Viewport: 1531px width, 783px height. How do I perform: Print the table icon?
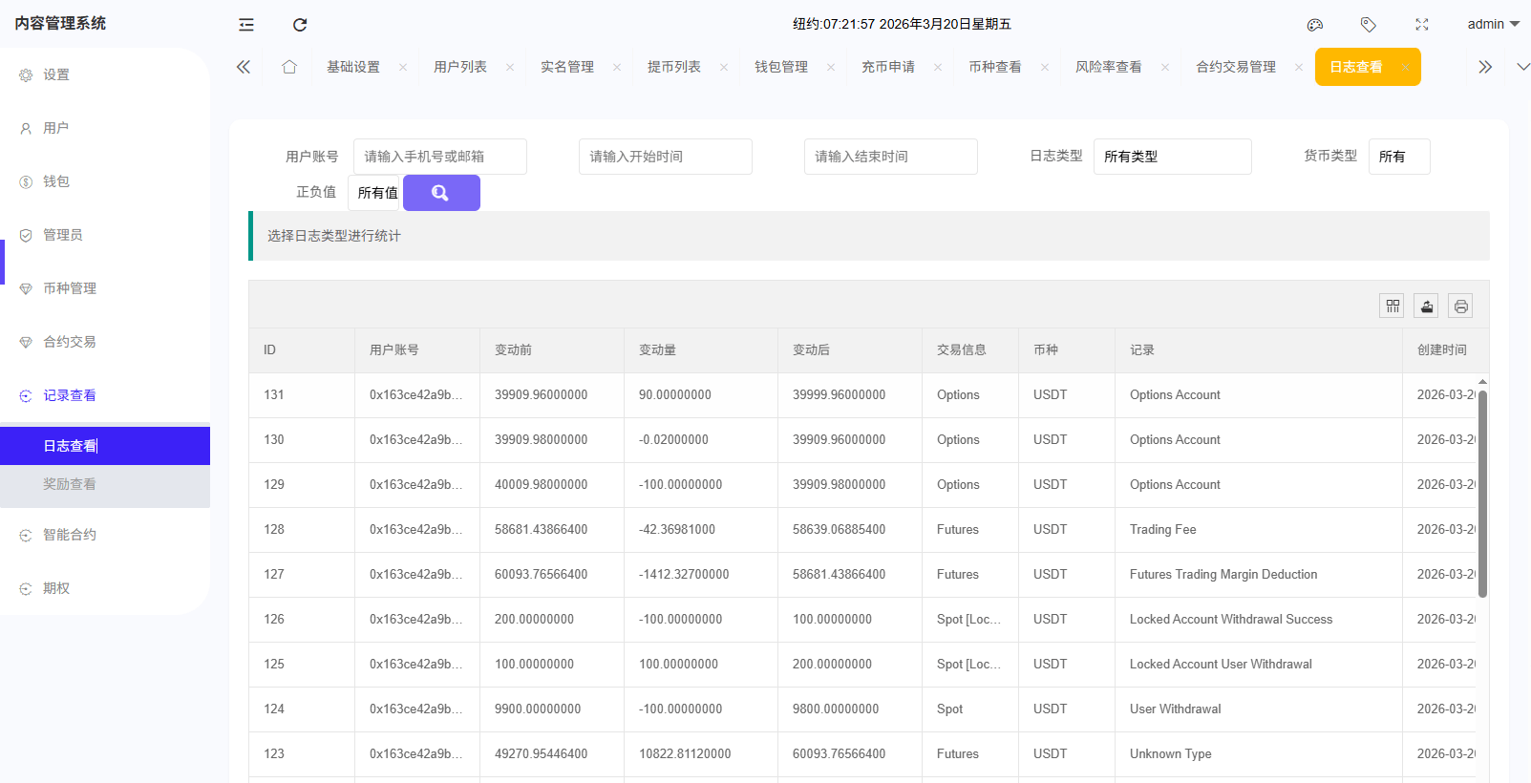[1460, 306]
